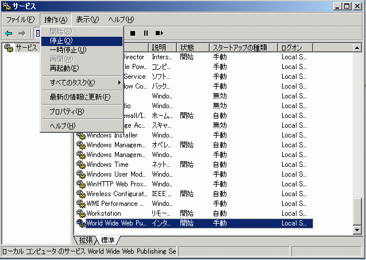This screenshot has width=366, height=260.
Task: Select the Wireless Configurat... service row
Action: (194, 194)
